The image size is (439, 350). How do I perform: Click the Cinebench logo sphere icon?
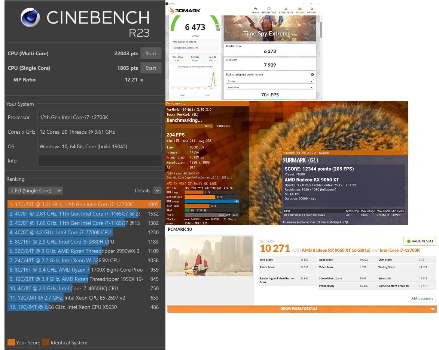pyautogui.click(x=31, y=19)
